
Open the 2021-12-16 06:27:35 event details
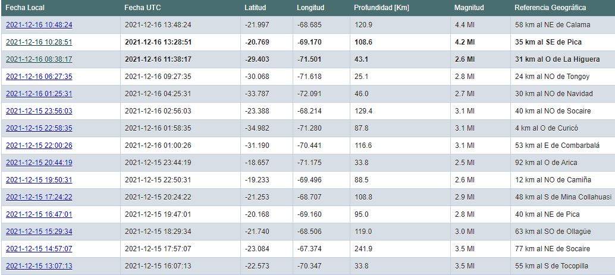pos(39,77)
